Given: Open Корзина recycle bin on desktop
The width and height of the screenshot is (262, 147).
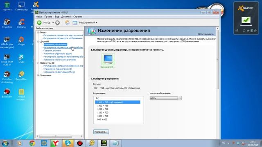Looking at the screenshot, I should coord(7,7).
